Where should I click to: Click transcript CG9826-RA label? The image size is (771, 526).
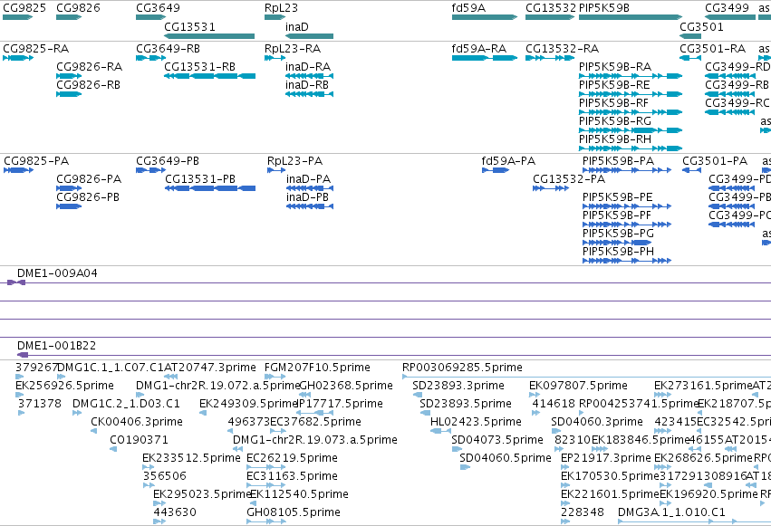(90, 67)
